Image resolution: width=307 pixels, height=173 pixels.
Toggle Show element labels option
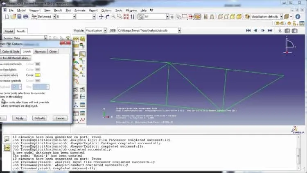(x=11, y=64)
